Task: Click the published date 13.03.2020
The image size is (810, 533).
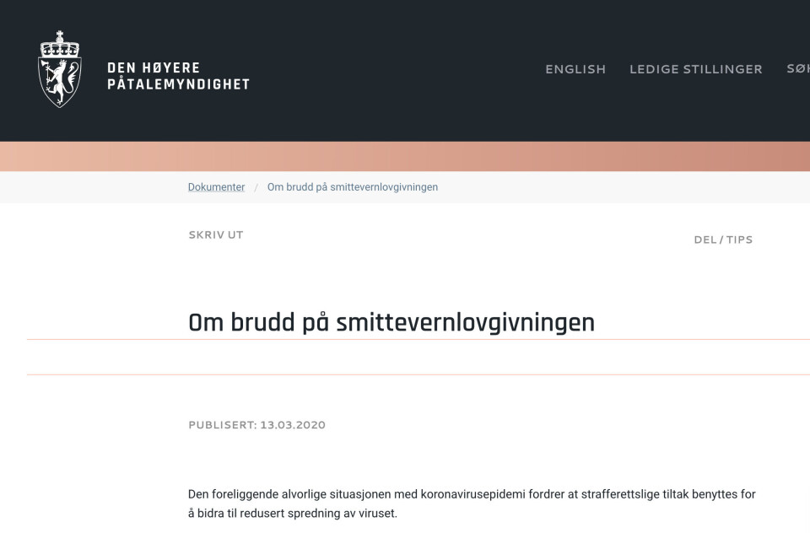Action: click(x=293, y=425)
